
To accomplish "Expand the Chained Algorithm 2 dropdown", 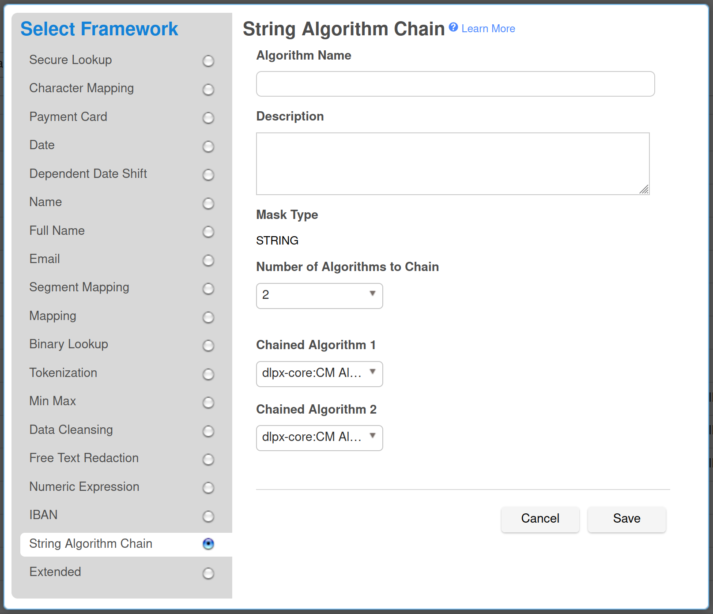I will (x=319, y=438).
